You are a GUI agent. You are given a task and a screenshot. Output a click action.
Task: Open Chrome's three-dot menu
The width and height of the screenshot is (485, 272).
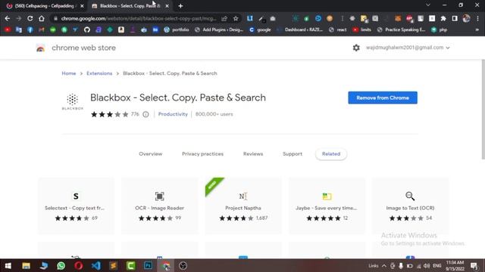click(478, 18)
